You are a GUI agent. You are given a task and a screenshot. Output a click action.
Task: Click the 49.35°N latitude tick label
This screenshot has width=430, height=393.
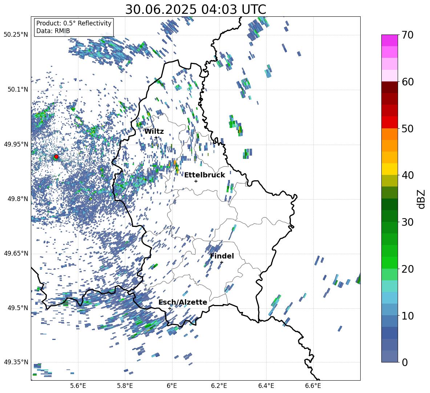coord(16,362)
